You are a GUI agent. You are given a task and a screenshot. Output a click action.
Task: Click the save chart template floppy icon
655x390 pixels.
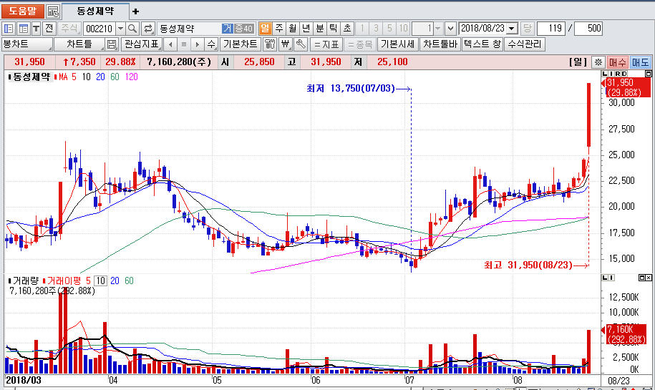[112, 44]
